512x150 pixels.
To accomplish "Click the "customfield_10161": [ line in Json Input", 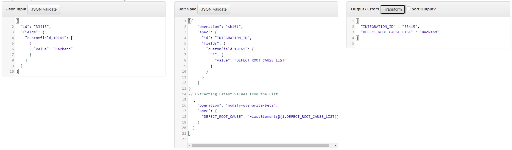I will [49, 38].
